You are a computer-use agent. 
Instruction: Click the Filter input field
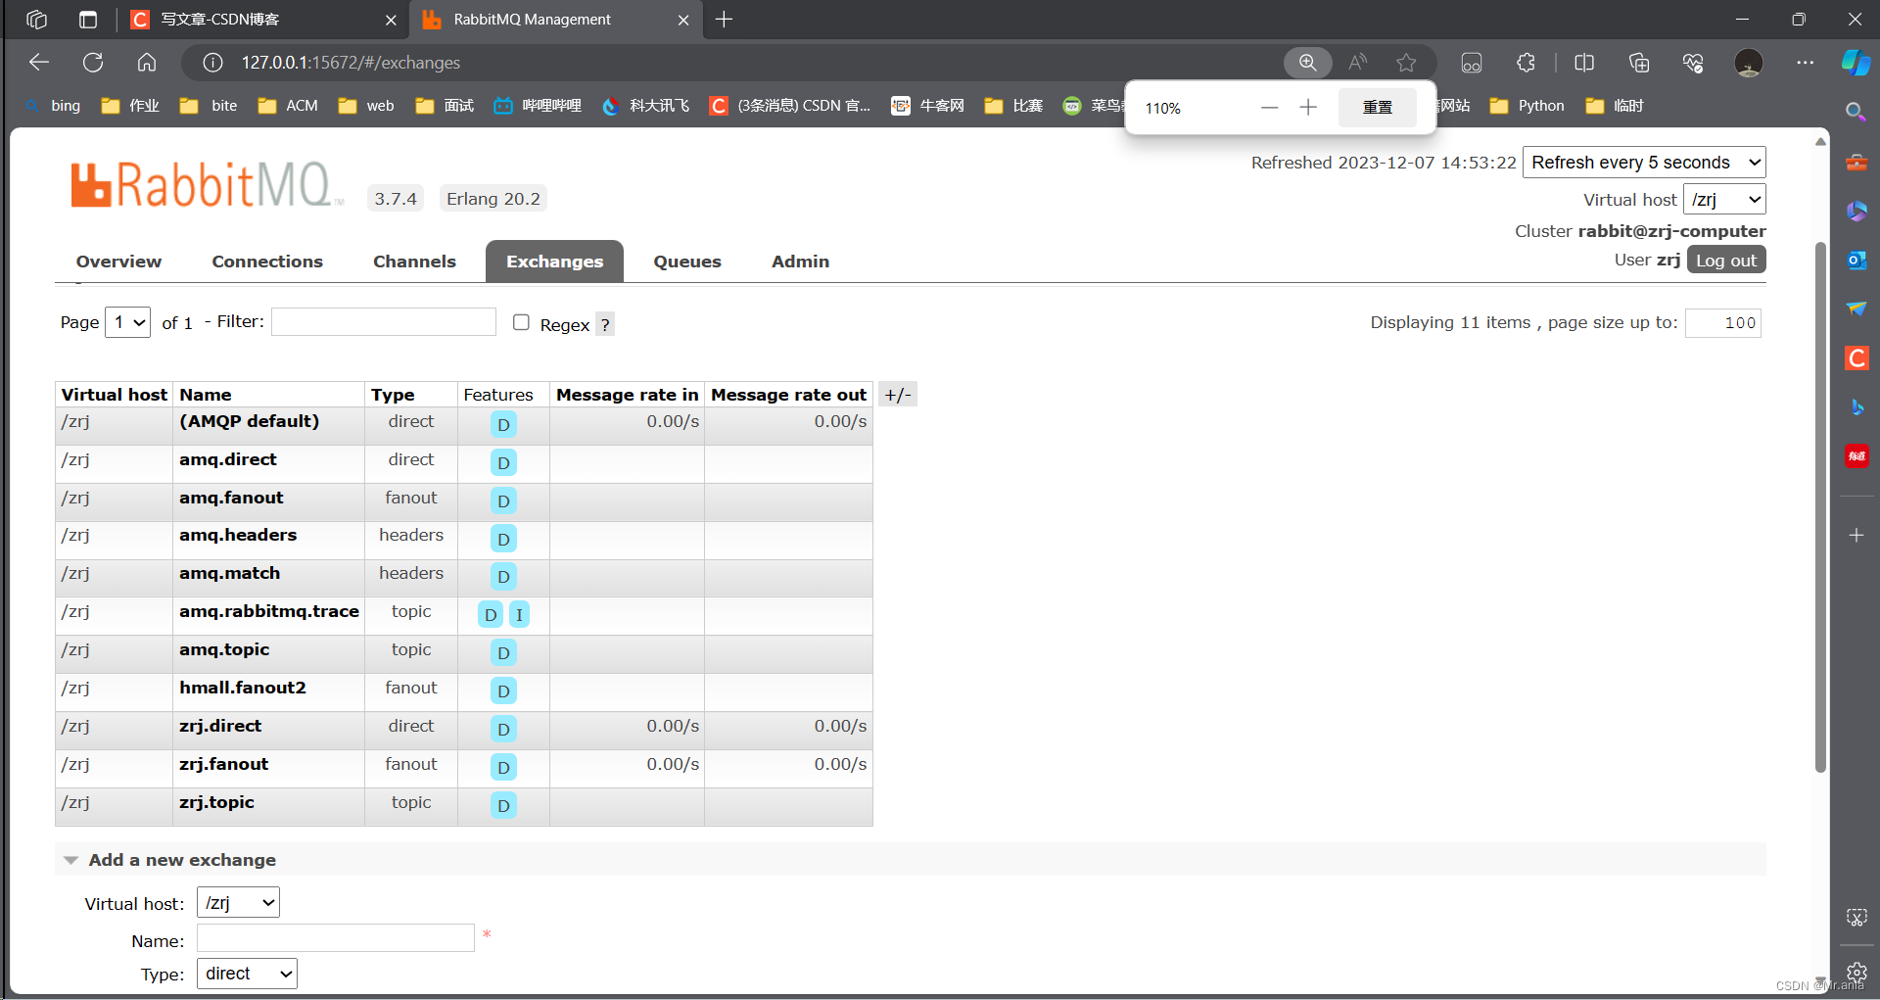point(384,322)
